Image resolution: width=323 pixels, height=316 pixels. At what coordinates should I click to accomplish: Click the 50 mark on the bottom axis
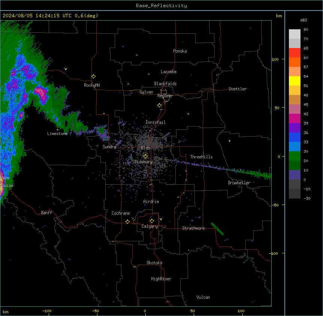193,311
